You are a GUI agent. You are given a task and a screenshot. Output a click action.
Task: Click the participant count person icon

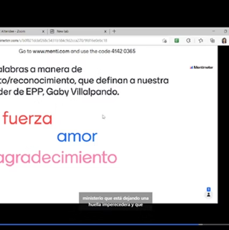pos(209,195)
